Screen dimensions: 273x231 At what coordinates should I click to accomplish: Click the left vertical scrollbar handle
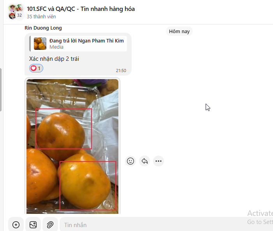1,90
